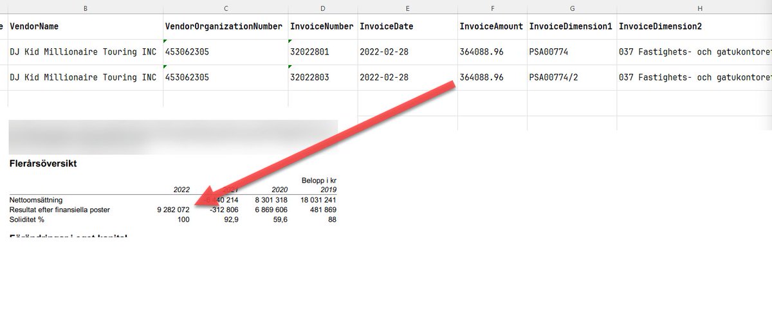Select invoice amount in the 32022803 row

[x=492, y=78]
